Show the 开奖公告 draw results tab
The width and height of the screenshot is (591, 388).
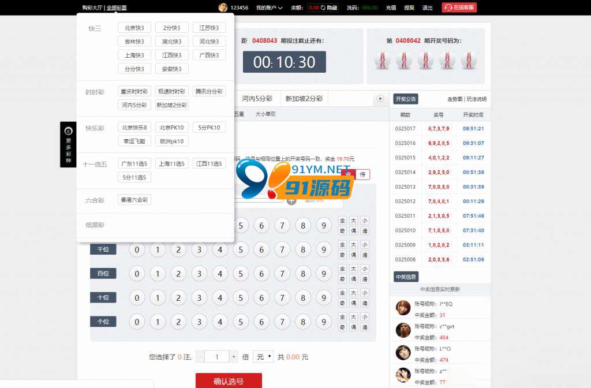[x=406, y=99]
